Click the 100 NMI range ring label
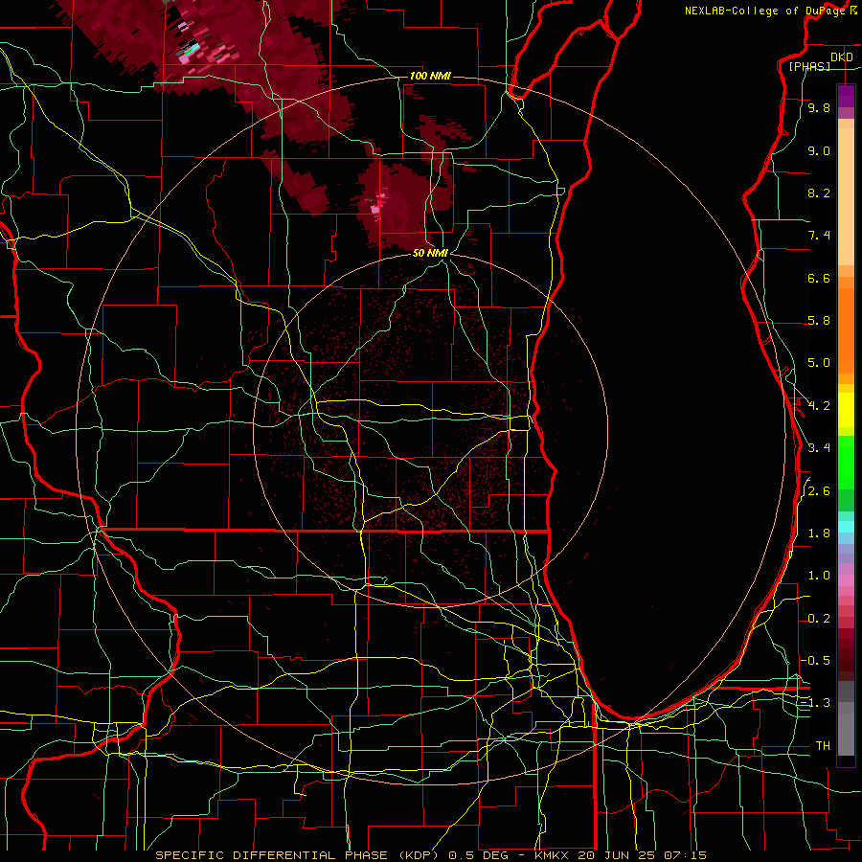Screen dimensions: 862x862 click(x=430, y=76)
